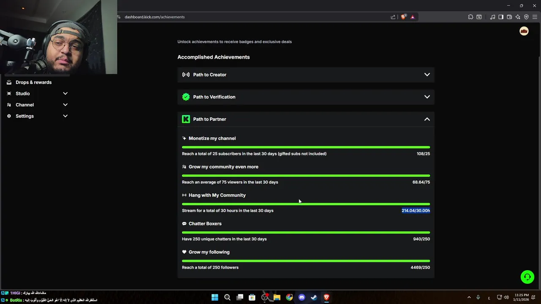Click the Settings gear icon in sidebar
Screen dimensions: 541x304
coord(9,116)
